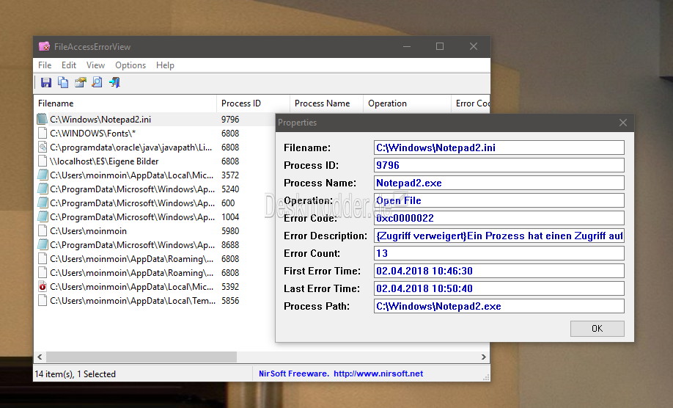Select the AppData\Local\Tem... row
This screenshot has width=673, height=408.
(x=155, y=301)
